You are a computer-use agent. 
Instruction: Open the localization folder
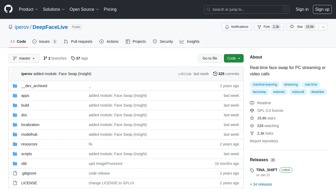click(30, 125)
